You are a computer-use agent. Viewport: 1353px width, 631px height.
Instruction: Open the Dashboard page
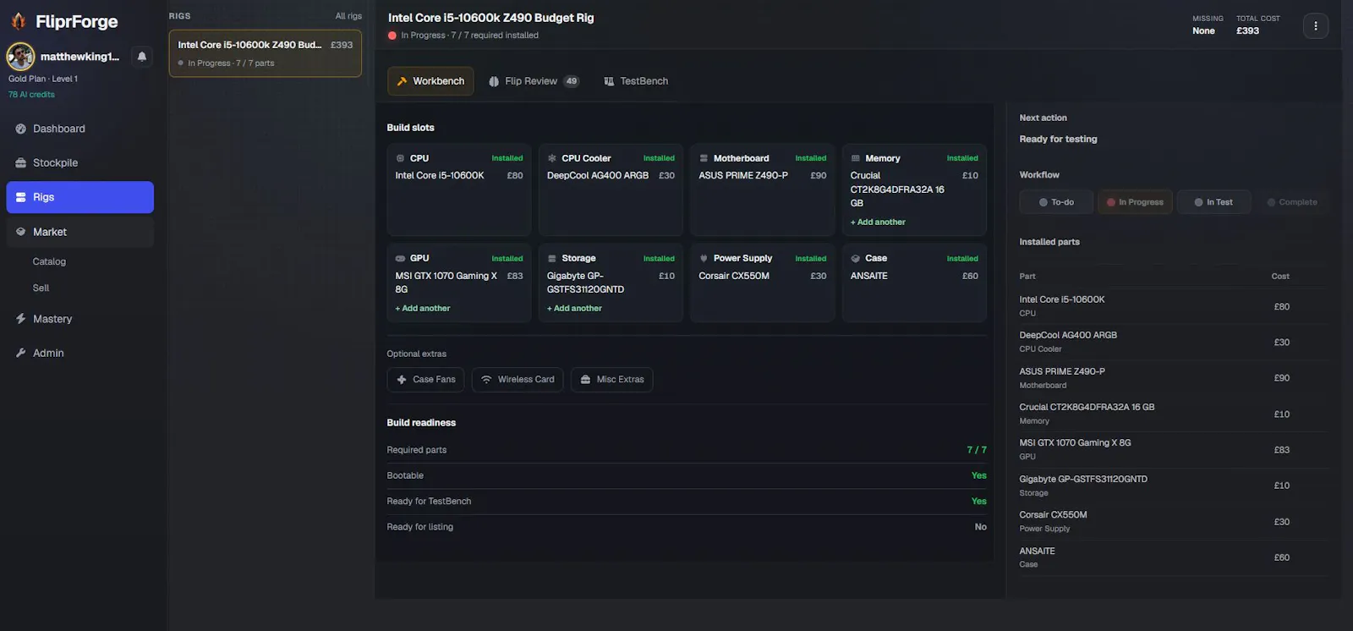tap(79, 129)
